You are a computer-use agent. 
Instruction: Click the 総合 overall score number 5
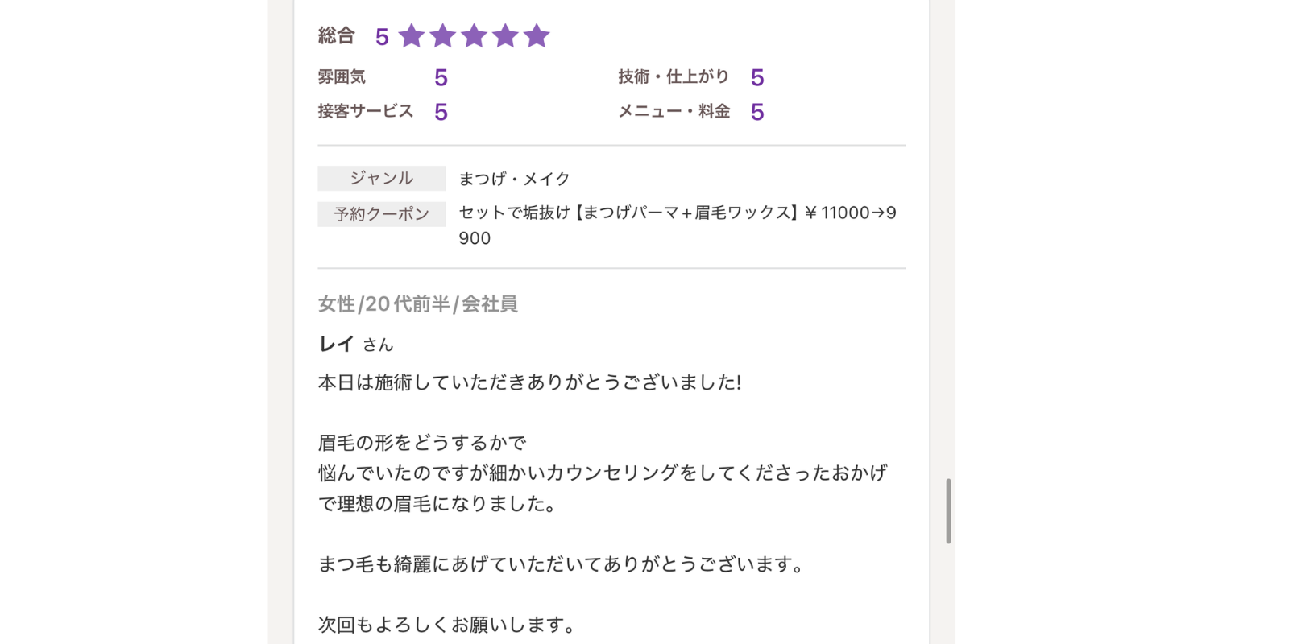[382, 36]
